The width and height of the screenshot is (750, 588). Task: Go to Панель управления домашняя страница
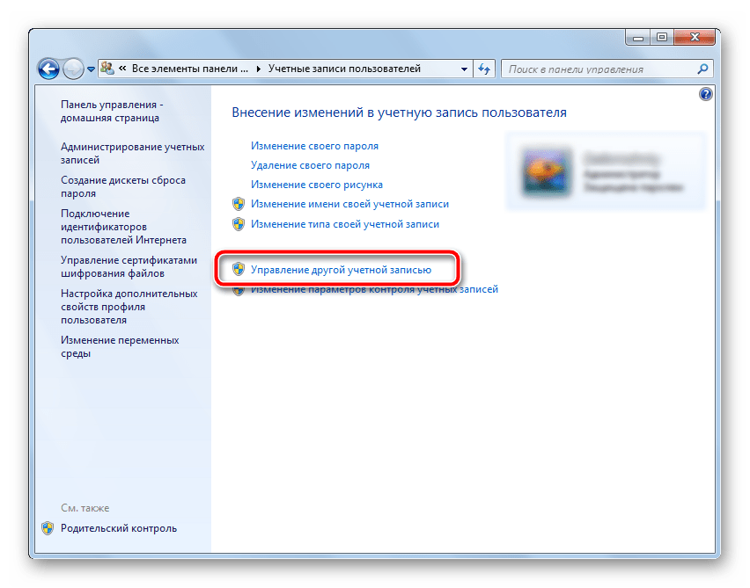(112, 112)
